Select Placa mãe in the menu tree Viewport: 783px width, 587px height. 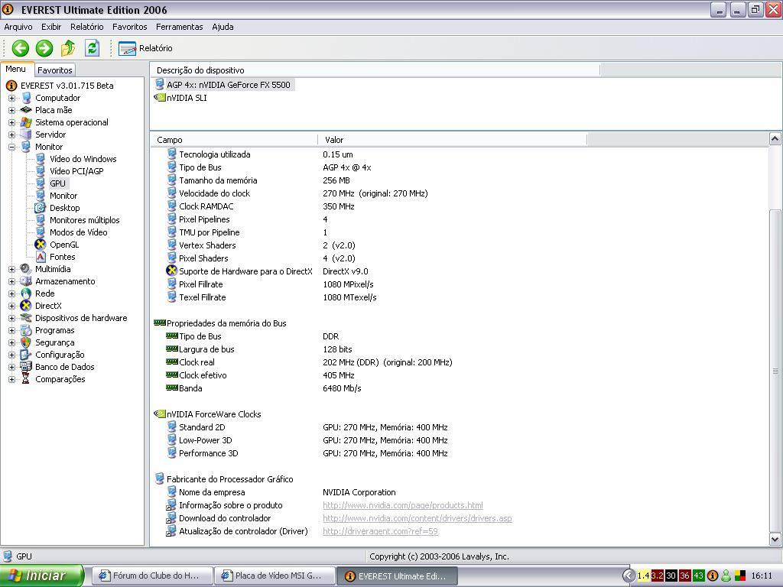54,110
